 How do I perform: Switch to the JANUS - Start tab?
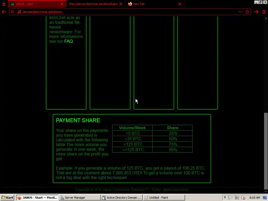point(37,4)
